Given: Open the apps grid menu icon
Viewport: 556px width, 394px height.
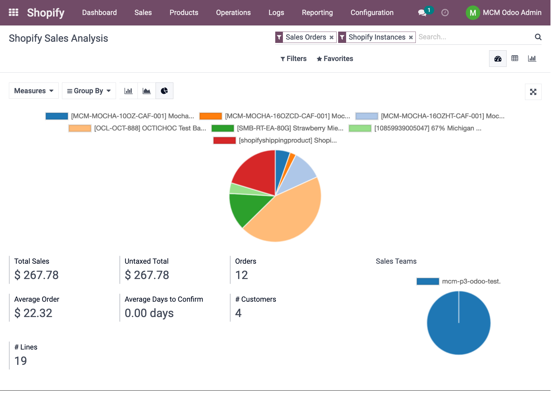Looking at the screenshot, I should 14,13.
